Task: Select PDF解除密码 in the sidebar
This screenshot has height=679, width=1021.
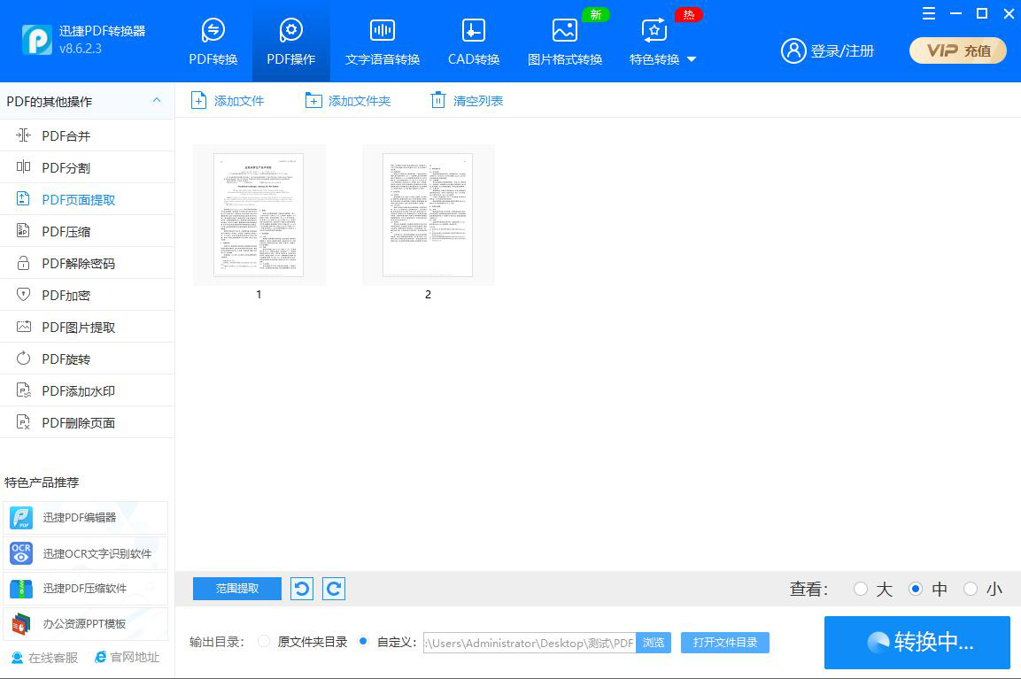Action: click(x=88, y=263)
